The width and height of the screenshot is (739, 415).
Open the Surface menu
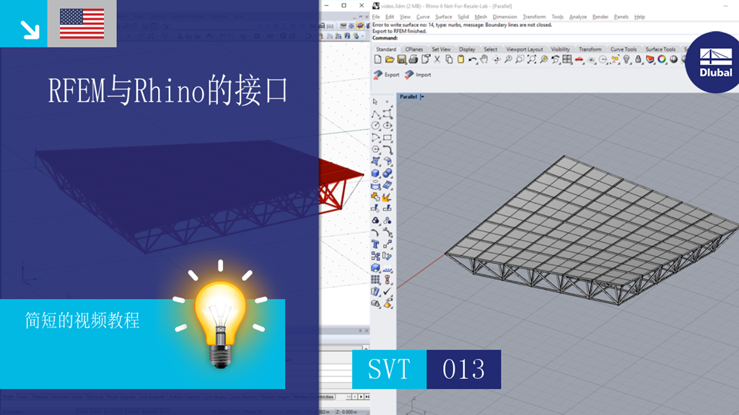tap(444, 17)
